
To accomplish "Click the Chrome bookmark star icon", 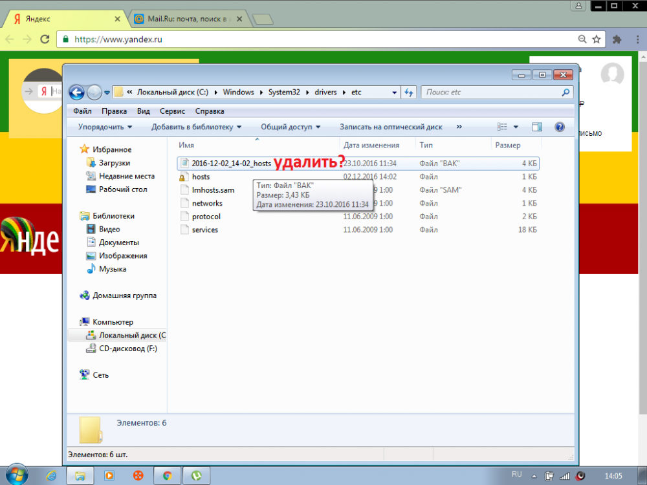I will point(596,39).
